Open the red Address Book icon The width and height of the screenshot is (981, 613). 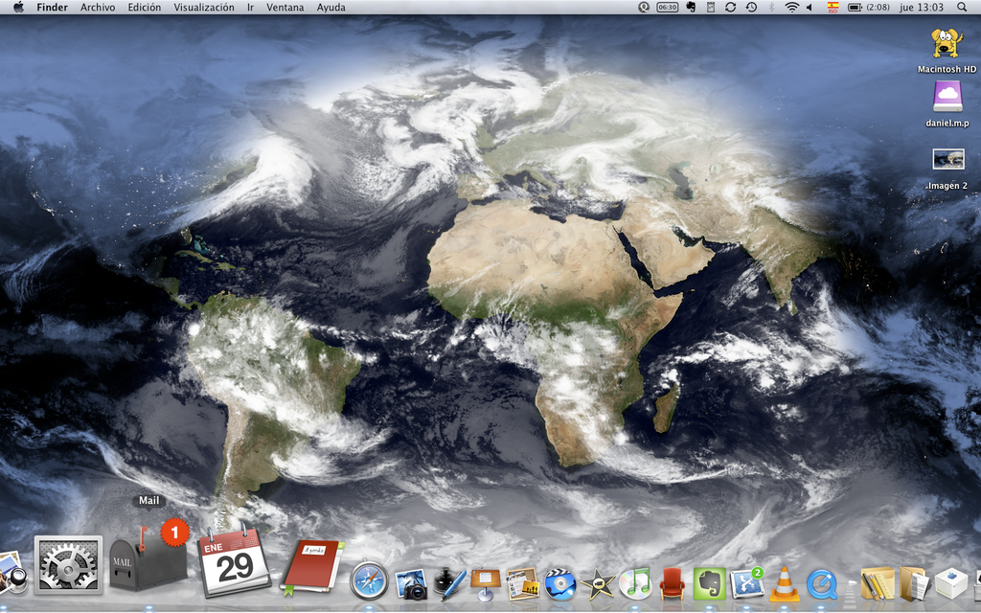coord(312,566)
